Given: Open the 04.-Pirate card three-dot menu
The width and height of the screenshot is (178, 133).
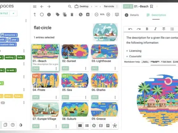Looking at the screenshot, I should coord(56,97).
